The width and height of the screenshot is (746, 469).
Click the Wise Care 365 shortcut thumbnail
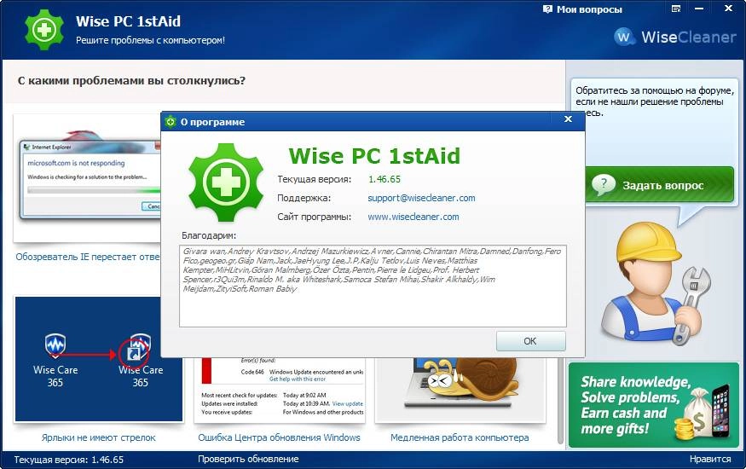point(99,359)
